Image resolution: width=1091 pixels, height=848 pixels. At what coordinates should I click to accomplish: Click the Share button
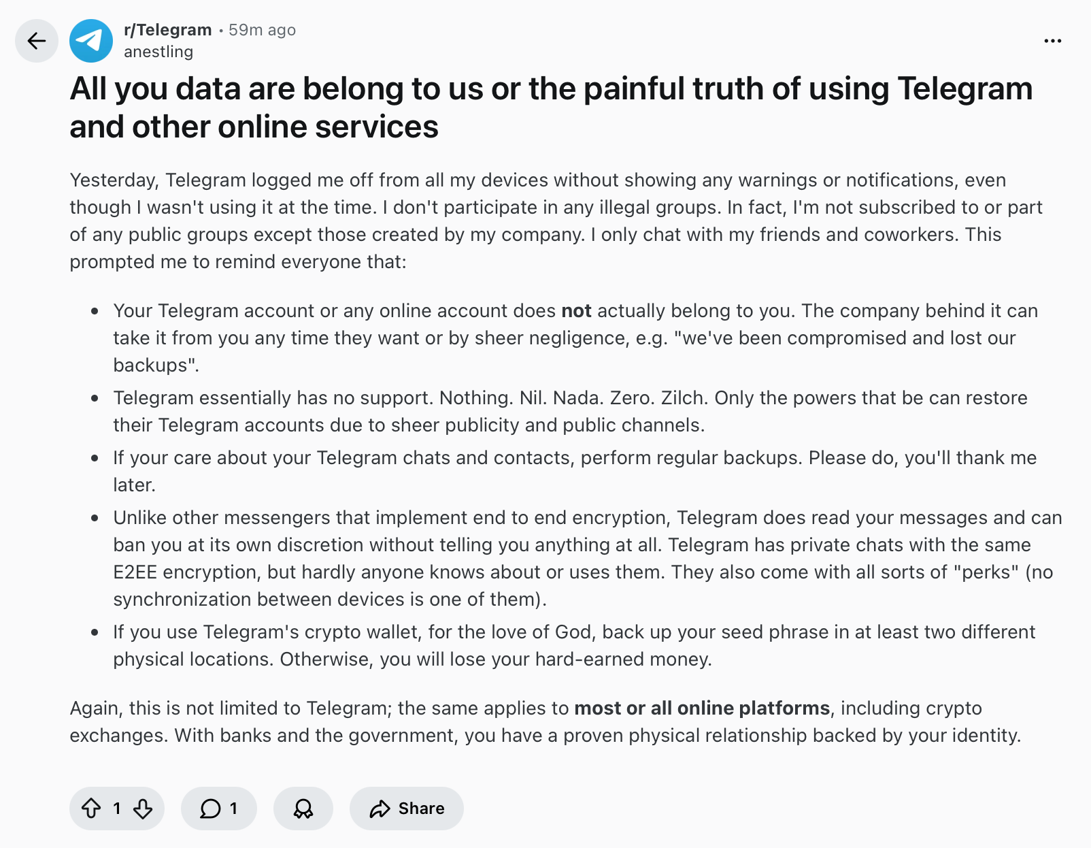point(407,809)
